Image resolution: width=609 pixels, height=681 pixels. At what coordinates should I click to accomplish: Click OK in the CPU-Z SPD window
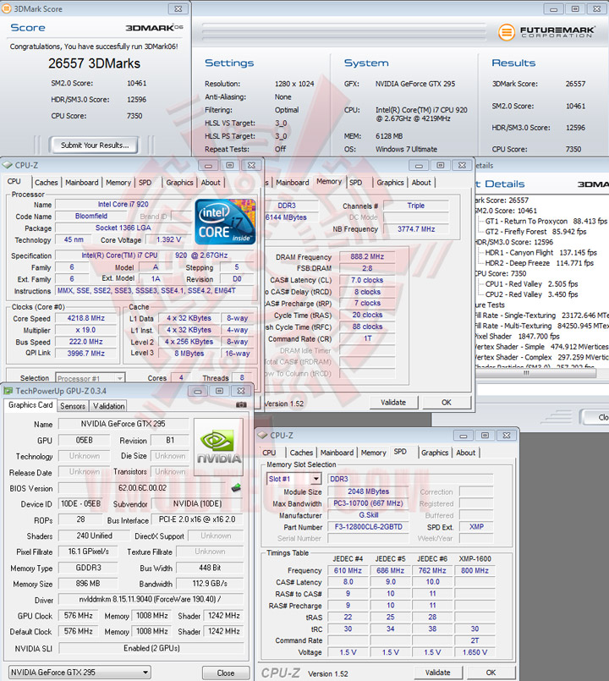[x=491, y=673]
